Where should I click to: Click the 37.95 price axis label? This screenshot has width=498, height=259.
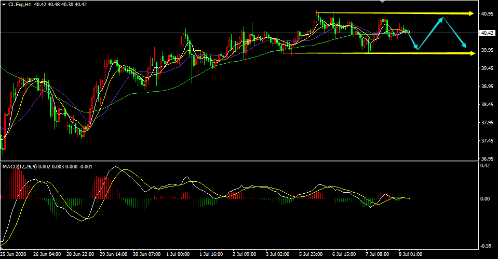click(488, 122)
